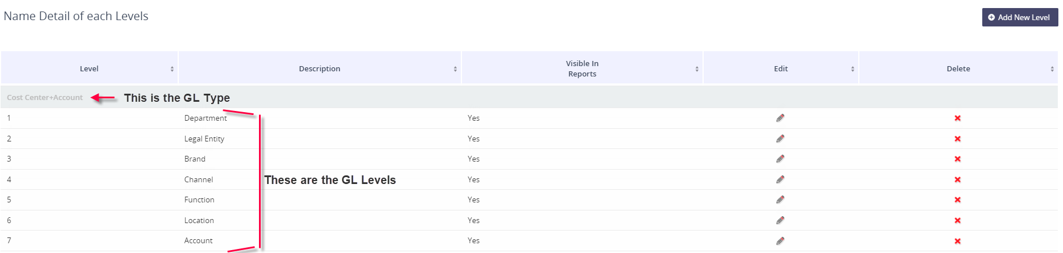Edit the Location level entry
Image resolution: width=1063 pixels, height=253 pixels.
[780, 220]
